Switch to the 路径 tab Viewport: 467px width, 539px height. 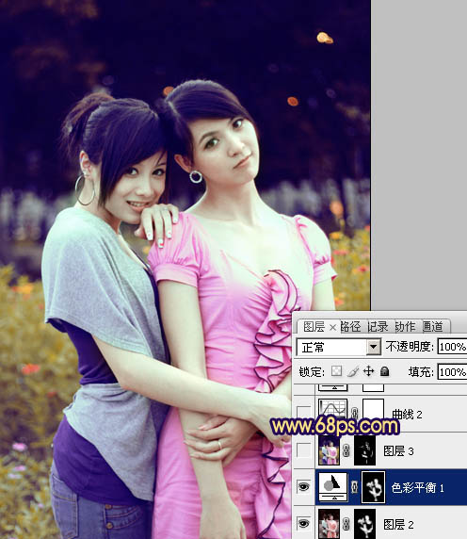coord(350,327)
